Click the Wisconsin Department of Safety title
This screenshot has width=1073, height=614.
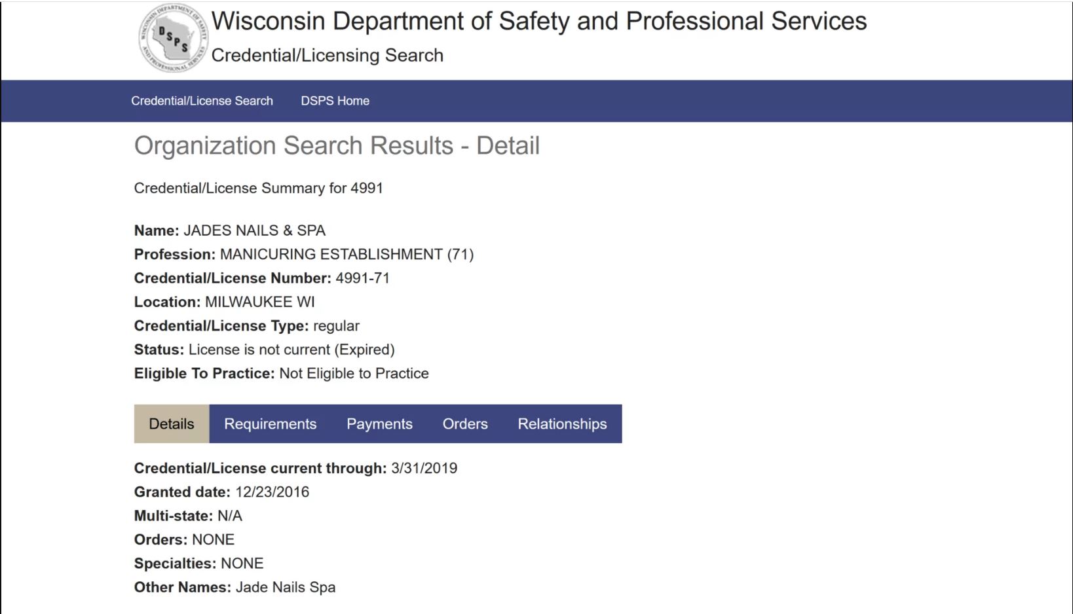click(538, 21)
